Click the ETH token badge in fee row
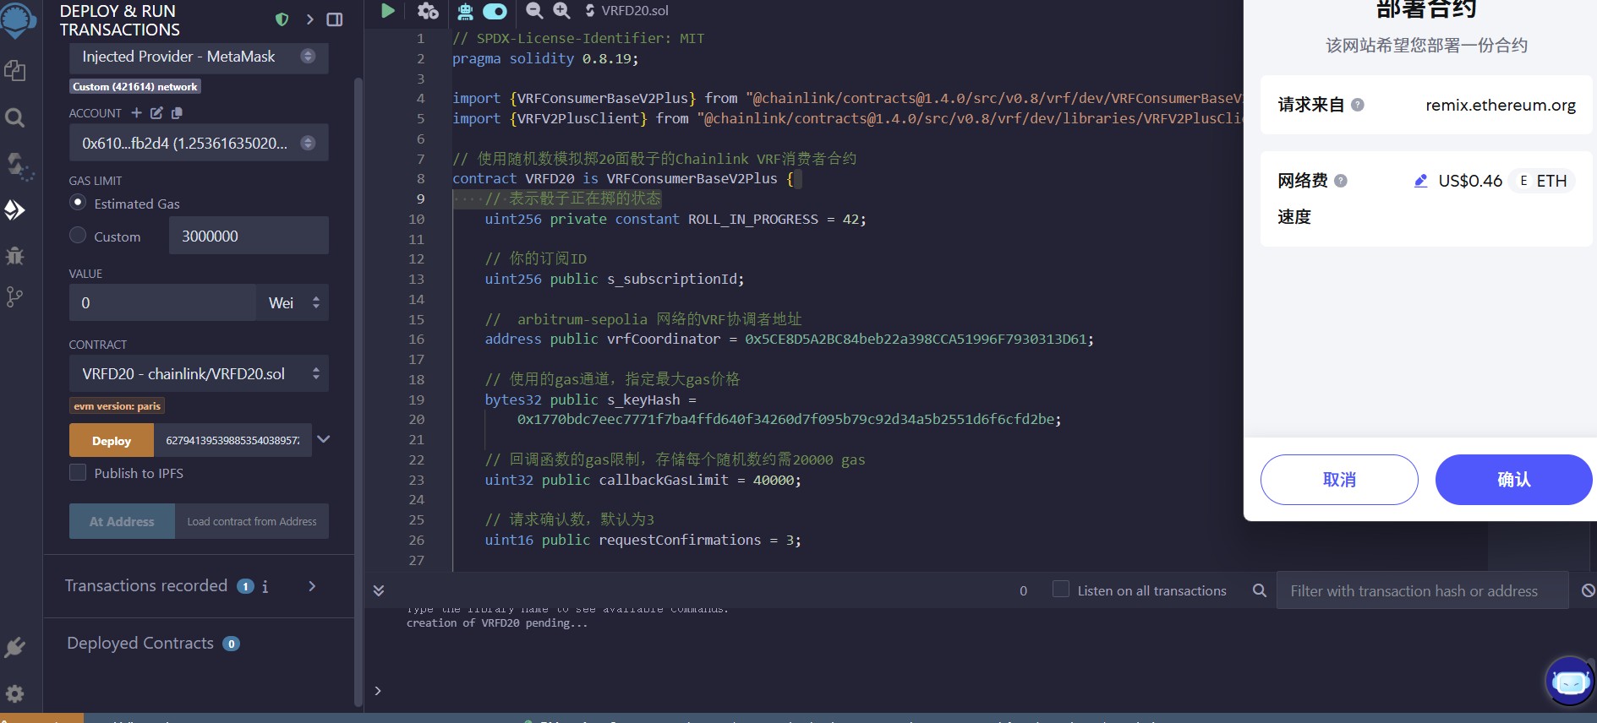 pos(1543,181)
